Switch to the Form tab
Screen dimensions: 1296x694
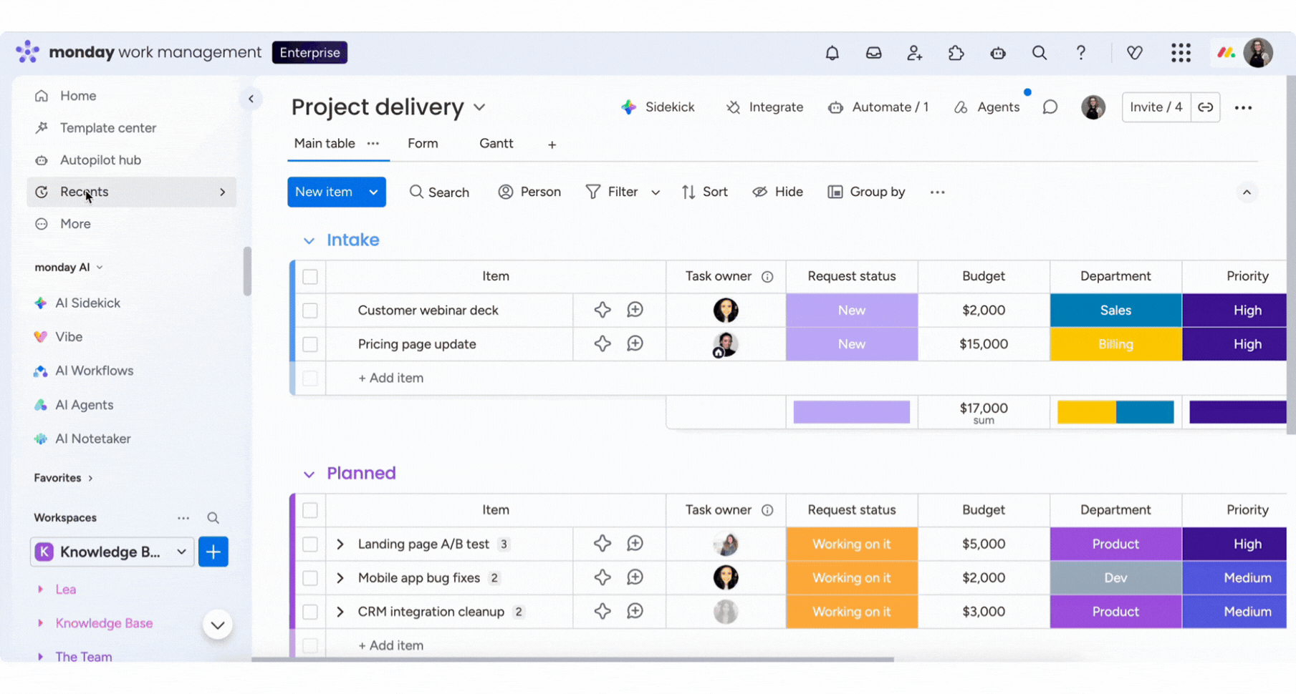[423, 144]
